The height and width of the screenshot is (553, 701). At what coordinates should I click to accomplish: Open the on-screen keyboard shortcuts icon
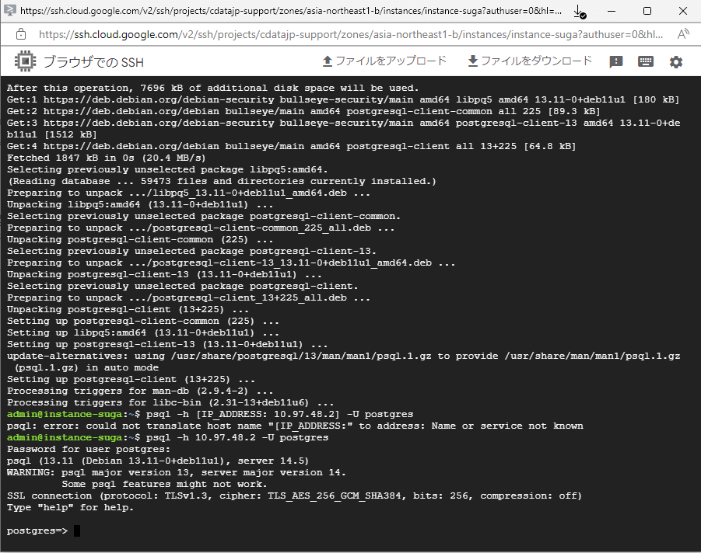pyautogui.click(x=645, y=61)
